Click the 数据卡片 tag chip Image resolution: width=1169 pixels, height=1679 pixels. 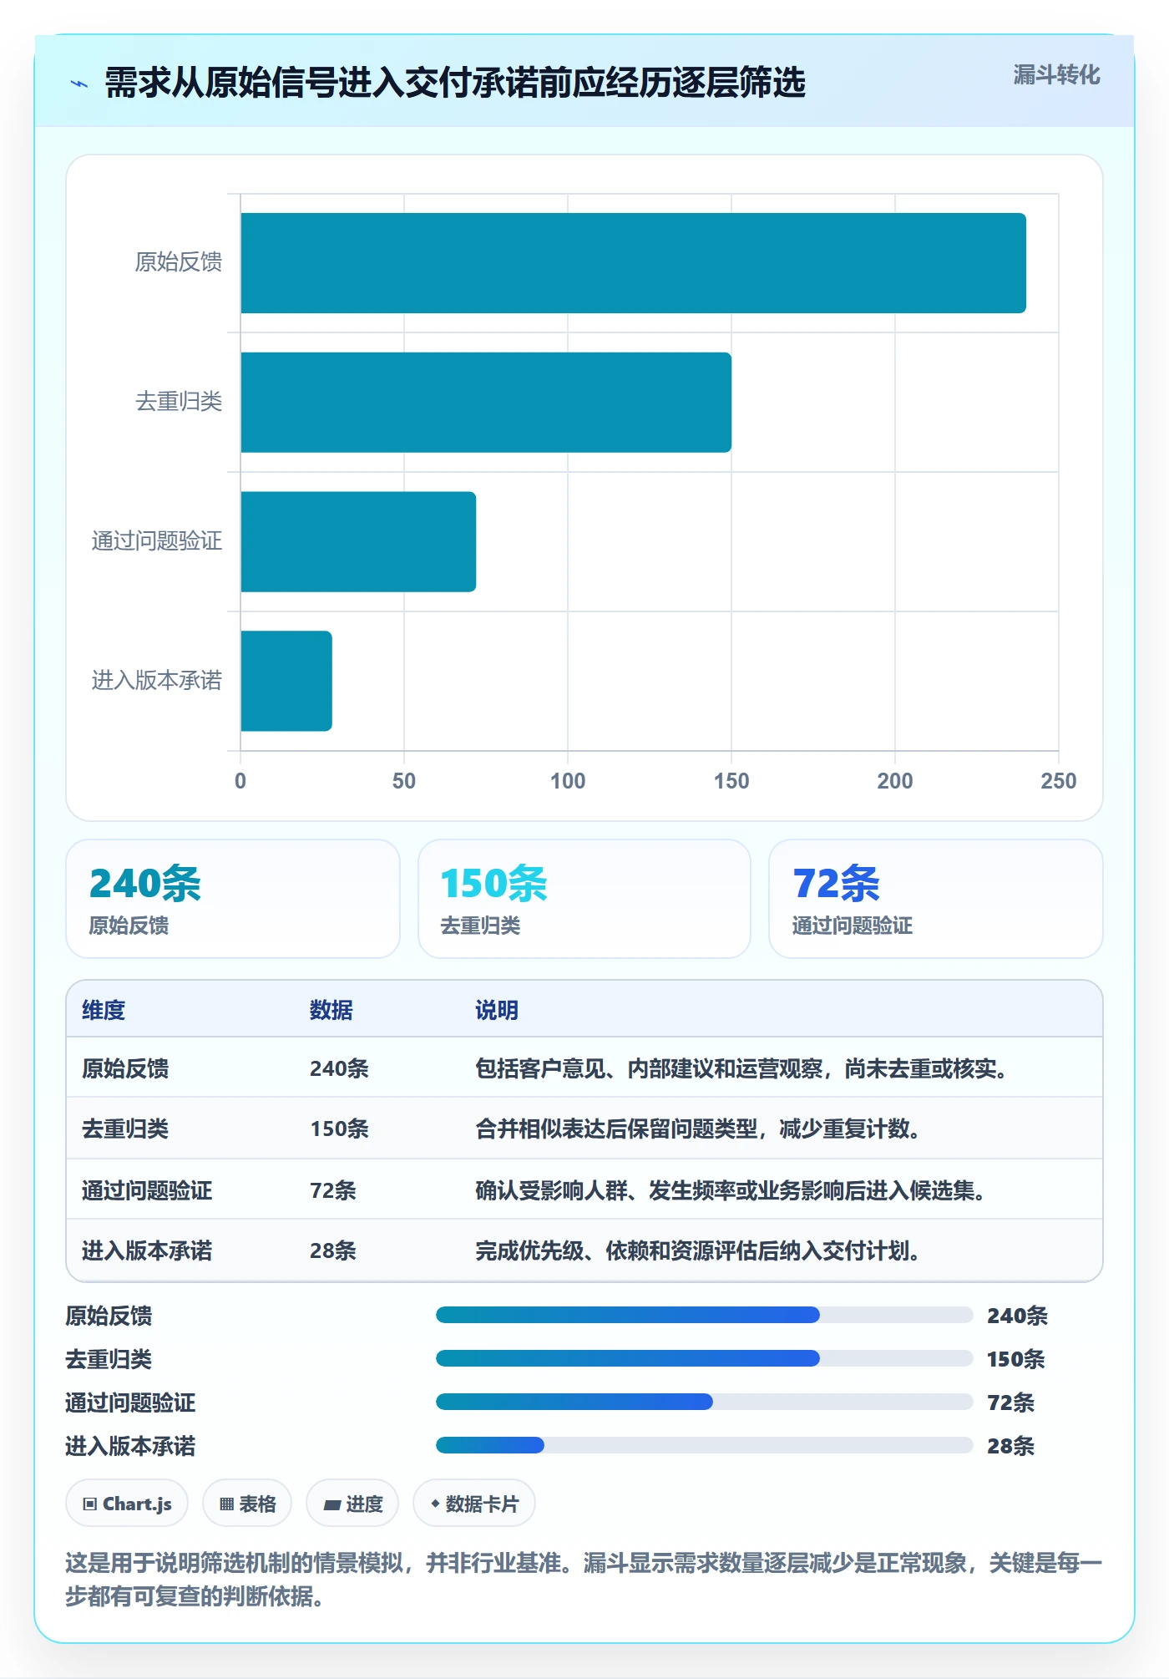(x=474, y=1504)
